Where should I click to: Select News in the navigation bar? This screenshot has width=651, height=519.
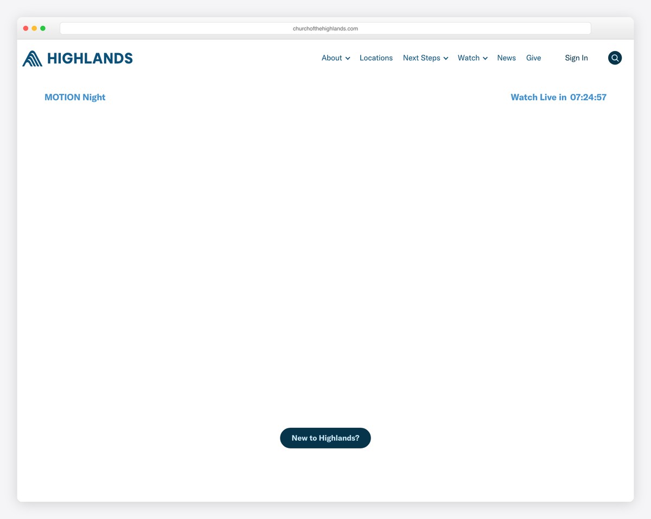pos(506,57)
